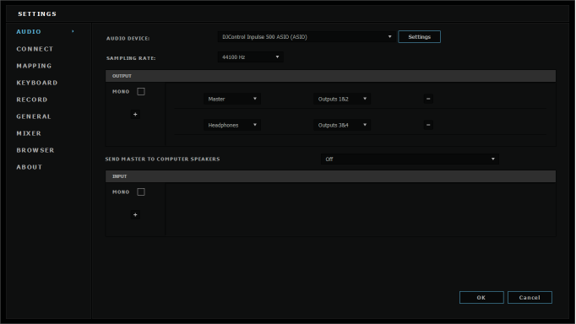
Task: Open the Audio settings section
Action: tap(29, 32)
